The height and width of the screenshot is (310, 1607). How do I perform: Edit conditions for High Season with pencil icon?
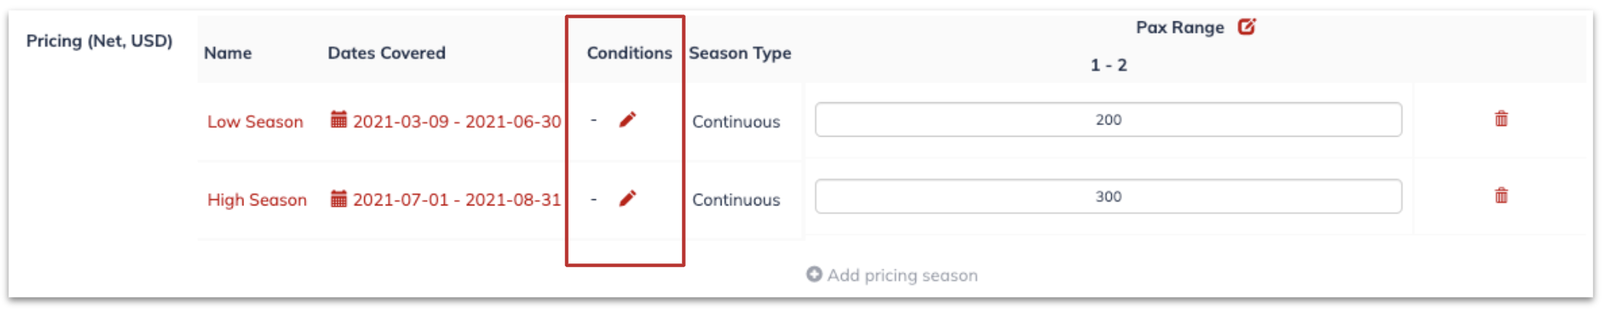tap(627, 199)
